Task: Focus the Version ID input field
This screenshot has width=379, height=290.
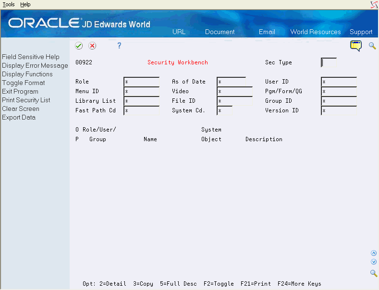Action: click(339, 111)
